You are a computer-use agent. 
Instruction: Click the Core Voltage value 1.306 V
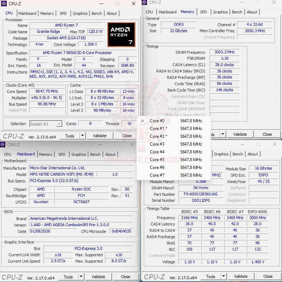90,44
